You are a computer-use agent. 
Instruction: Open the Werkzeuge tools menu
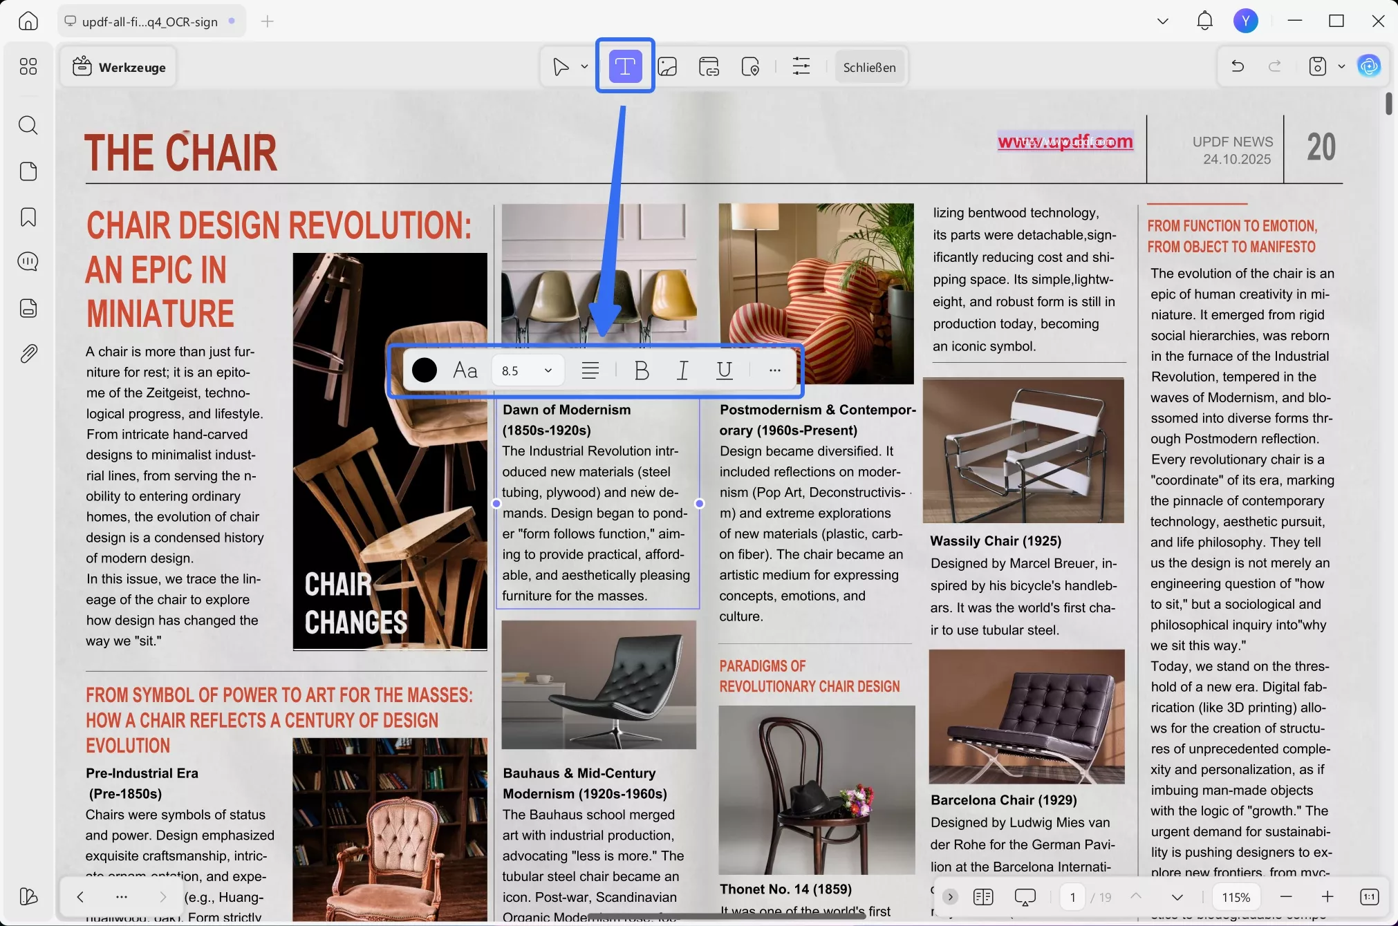tap(119, 67)
